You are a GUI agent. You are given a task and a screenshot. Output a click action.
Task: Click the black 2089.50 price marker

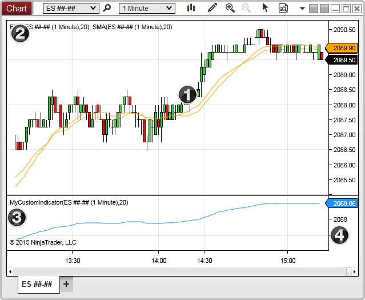coord(344,59)
